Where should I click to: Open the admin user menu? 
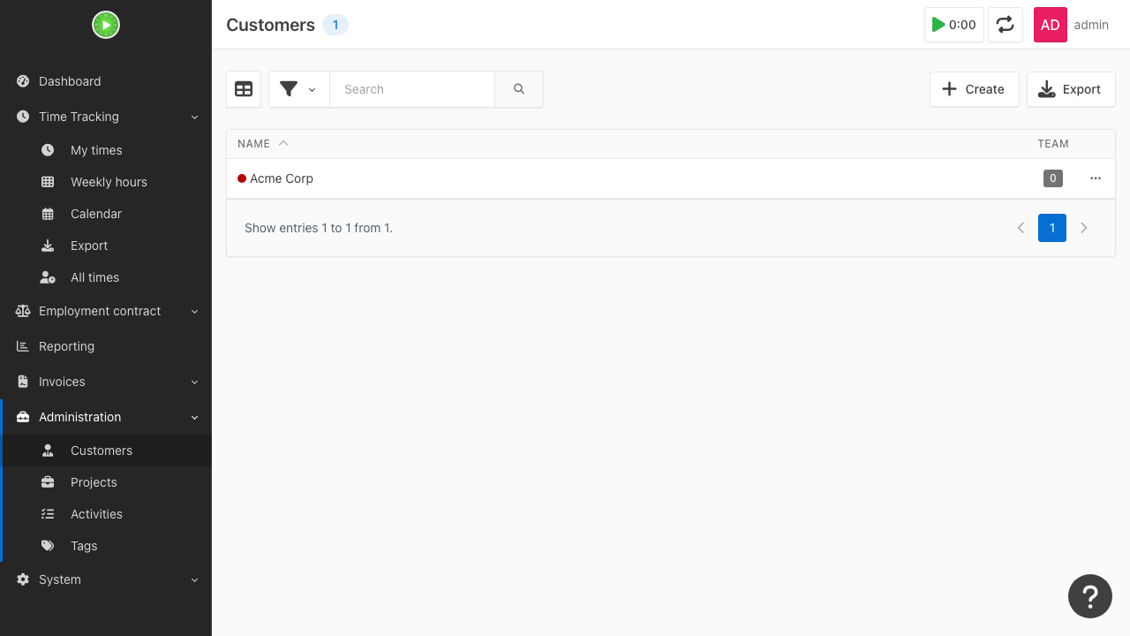[x=1091, y=25]
